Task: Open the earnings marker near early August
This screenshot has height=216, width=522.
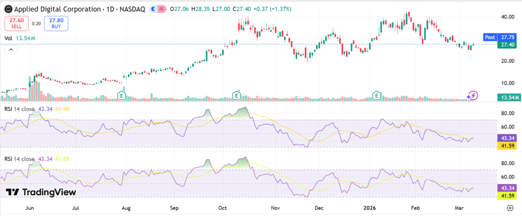Action: click(121, 95)
